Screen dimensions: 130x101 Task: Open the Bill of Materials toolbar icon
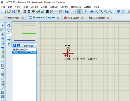pos(52,11)
